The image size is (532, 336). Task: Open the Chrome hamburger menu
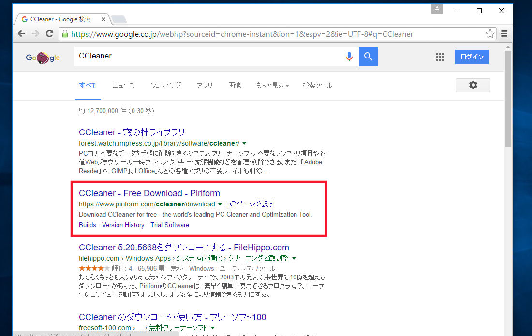point(504,33)
